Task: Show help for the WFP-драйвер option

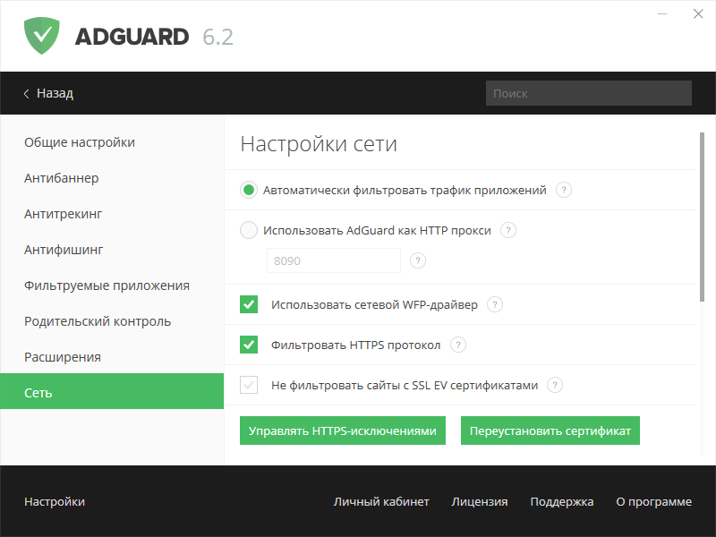Action: pos(495,304)
